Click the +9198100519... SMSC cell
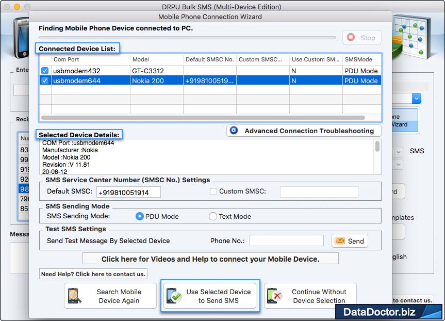 [210, 81]
